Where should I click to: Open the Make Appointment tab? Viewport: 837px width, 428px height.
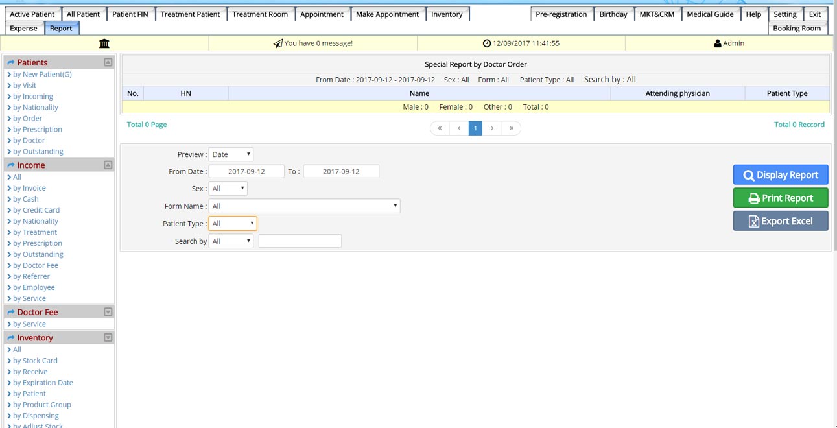click(x=387, y=14)
